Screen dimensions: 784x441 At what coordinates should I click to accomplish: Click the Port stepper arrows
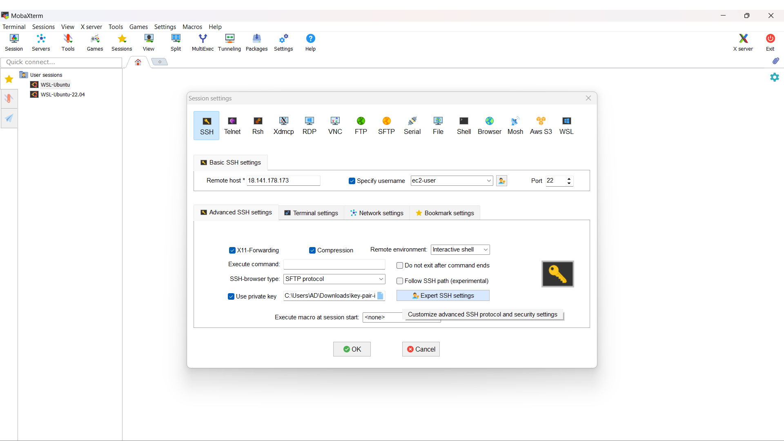click(569, 180)
